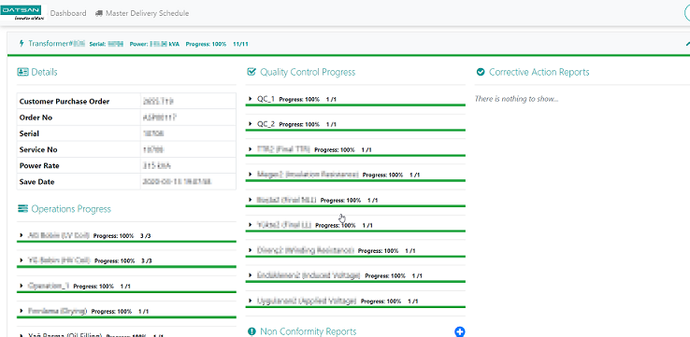Click the 3/3 count on LV Coil row

[146, 236]
